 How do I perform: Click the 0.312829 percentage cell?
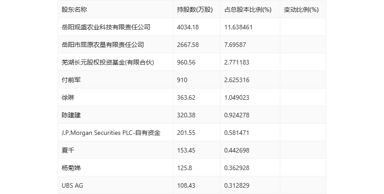[x=237, y=185]
